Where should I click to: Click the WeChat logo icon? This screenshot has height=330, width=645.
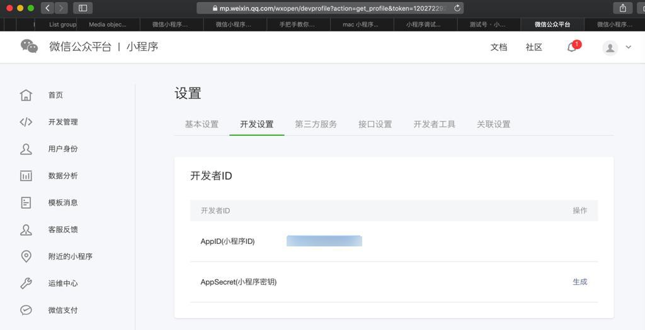point(29,47)
